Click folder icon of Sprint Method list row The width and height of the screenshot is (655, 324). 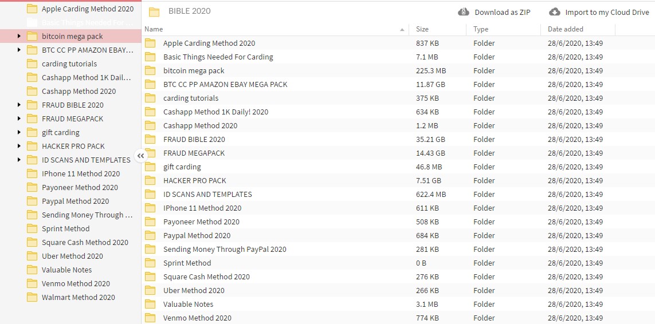pos(150,263)
